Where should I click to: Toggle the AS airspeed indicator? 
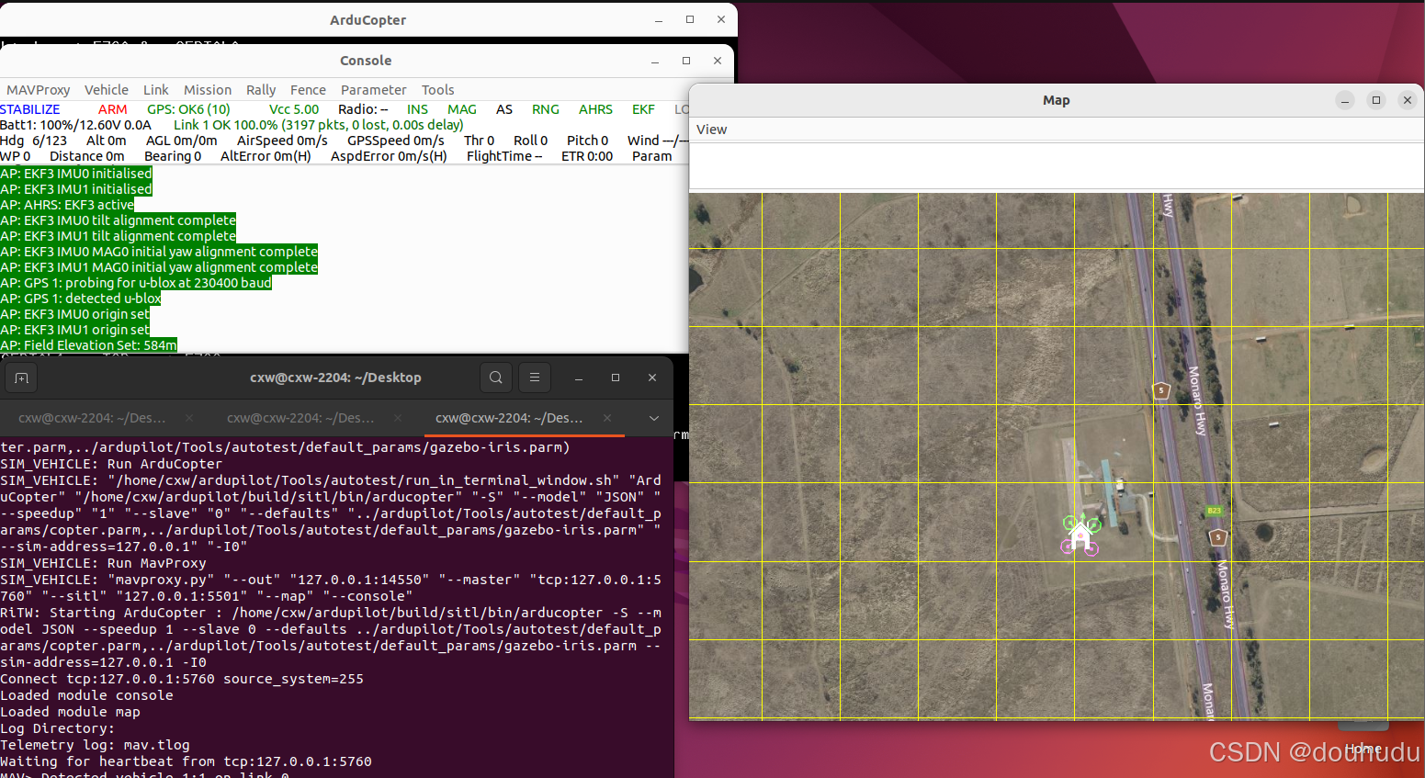point(503,108)
